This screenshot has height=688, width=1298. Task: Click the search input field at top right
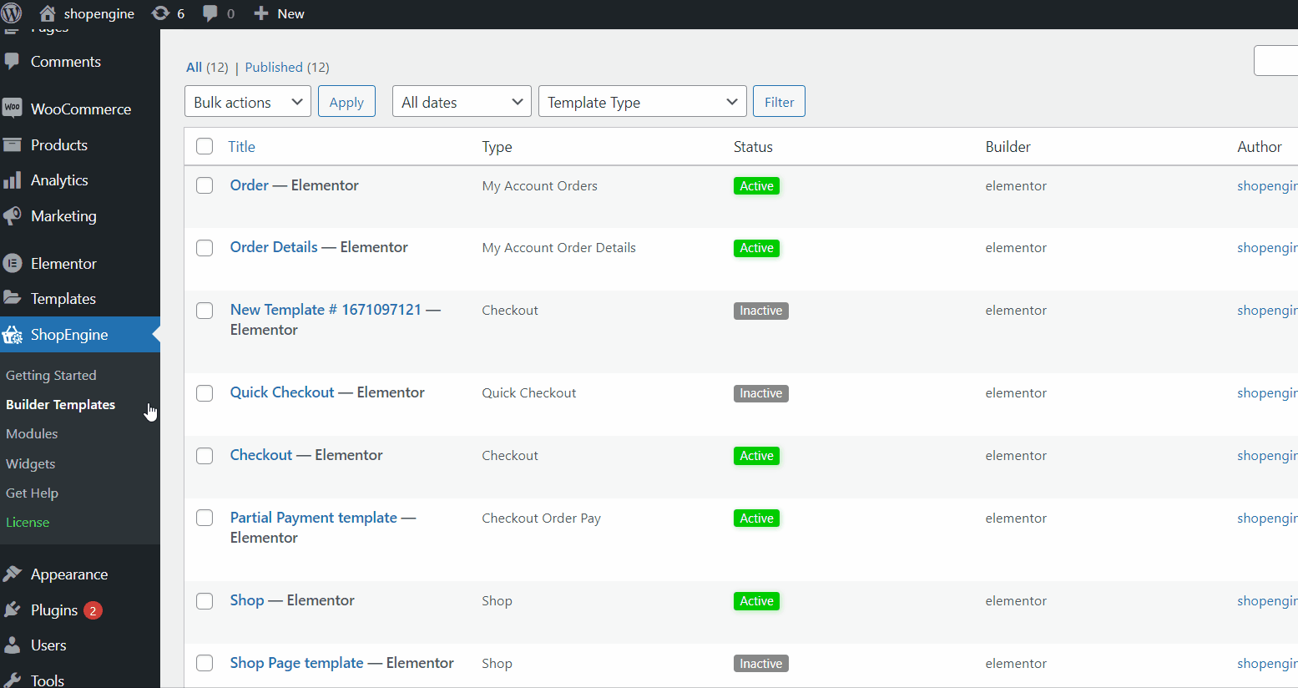pos(1276,61)
